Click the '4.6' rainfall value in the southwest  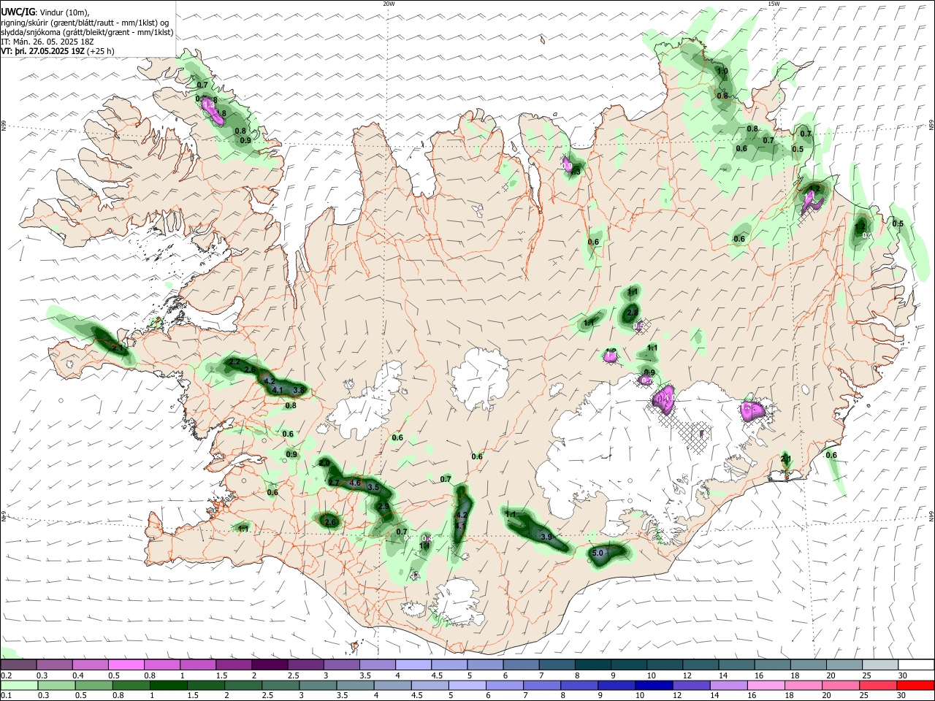(x=356, y=483)
